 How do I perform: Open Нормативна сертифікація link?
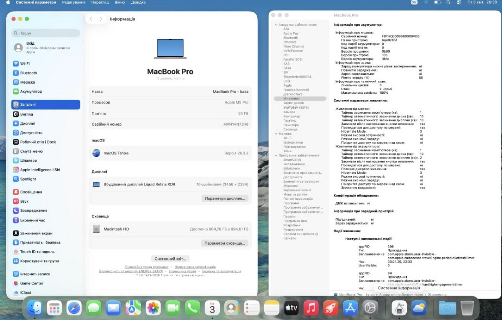point(195,267)
